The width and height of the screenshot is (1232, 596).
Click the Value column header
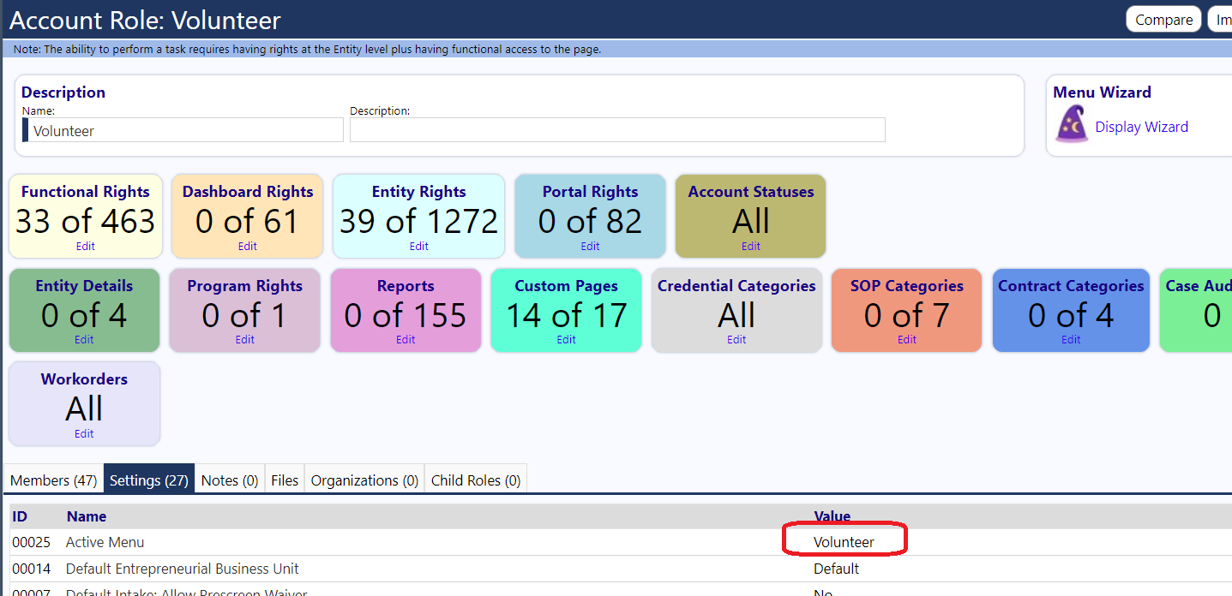coord(832,516)
